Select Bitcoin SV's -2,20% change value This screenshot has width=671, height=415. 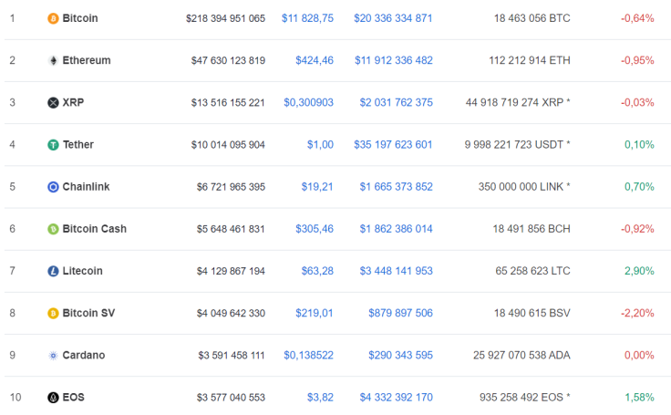click(x=637, y=313)
